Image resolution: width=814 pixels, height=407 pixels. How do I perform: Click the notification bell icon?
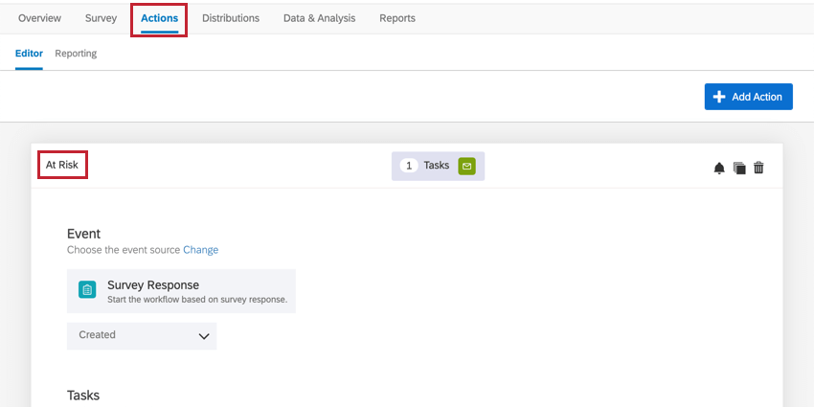pos(719,168)
